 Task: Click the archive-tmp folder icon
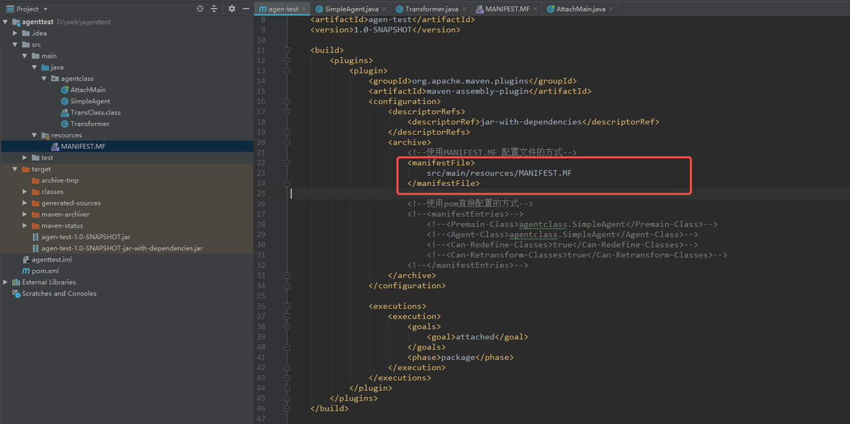36,180
